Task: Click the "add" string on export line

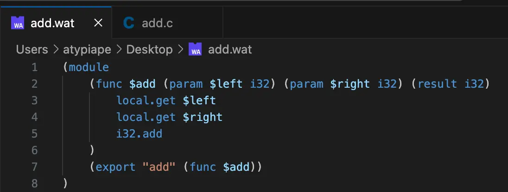Action: point(159,167)
